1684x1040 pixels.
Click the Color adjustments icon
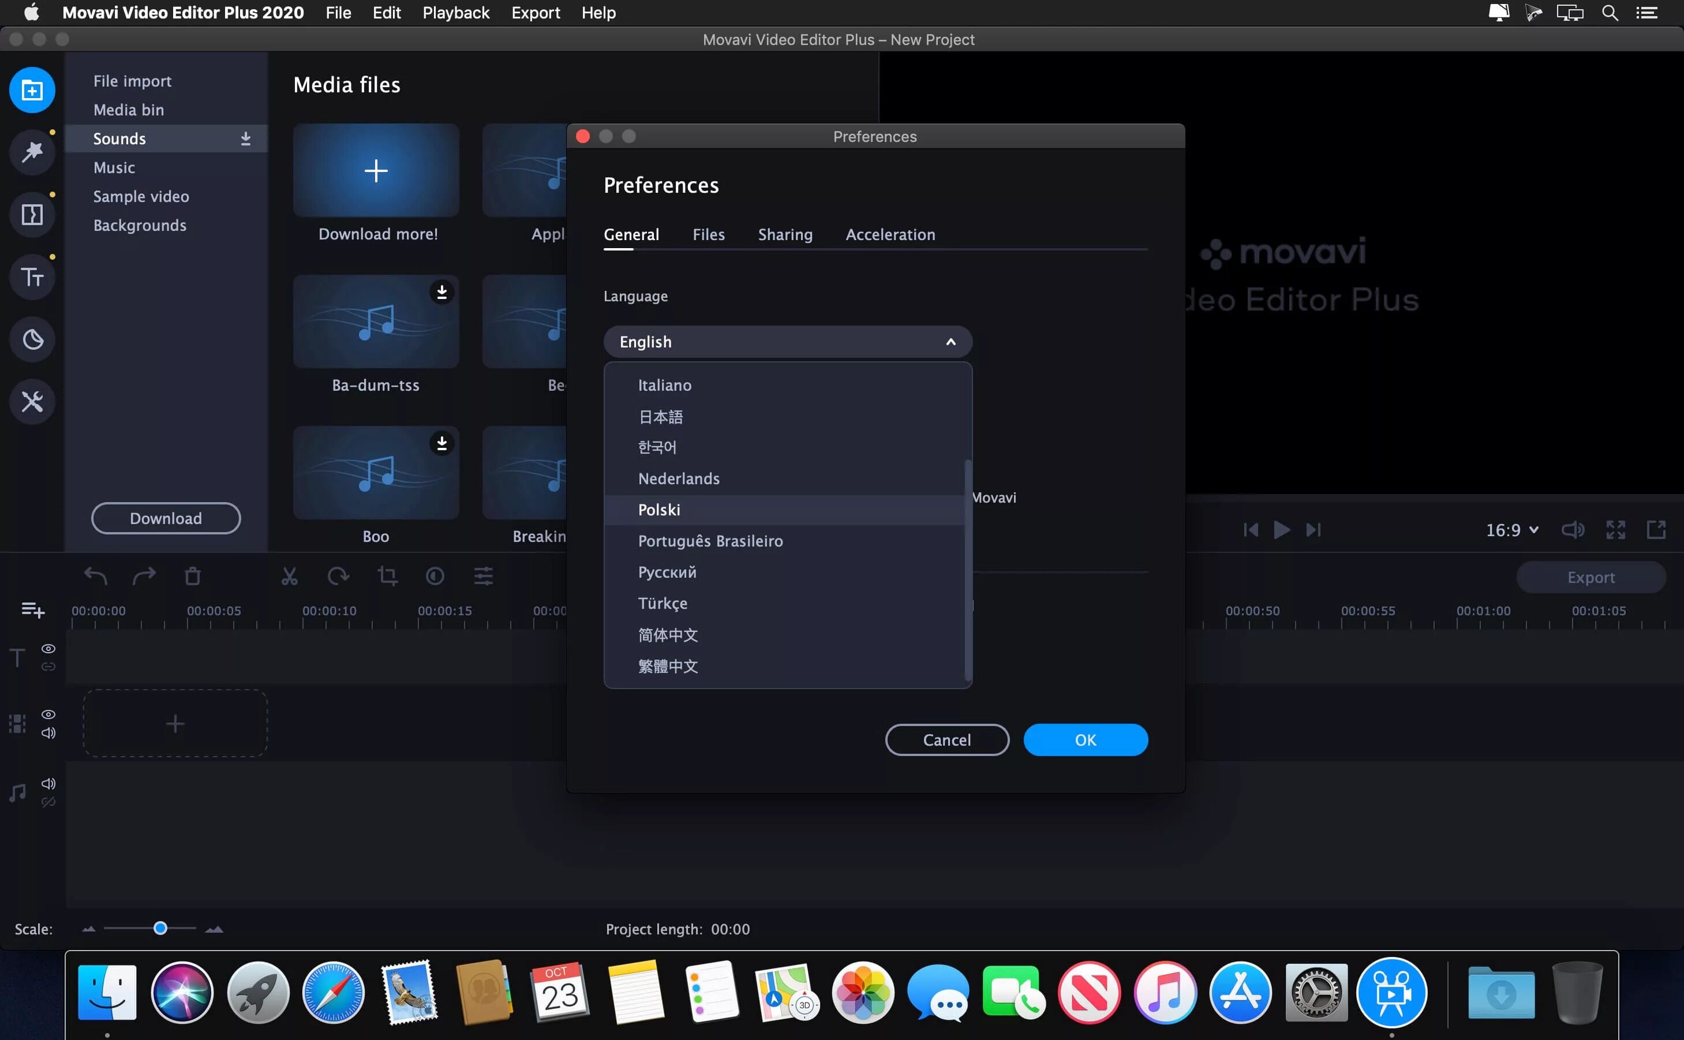pos(435,577)
